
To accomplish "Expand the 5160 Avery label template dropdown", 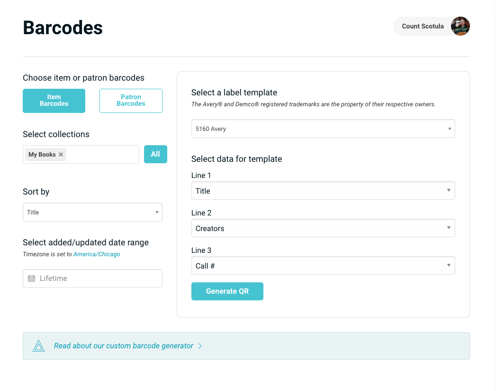I will click(323, 129).
